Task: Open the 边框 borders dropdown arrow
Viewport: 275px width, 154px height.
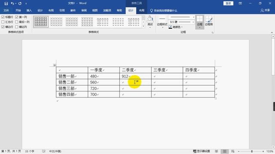Action: pos(199,27)
